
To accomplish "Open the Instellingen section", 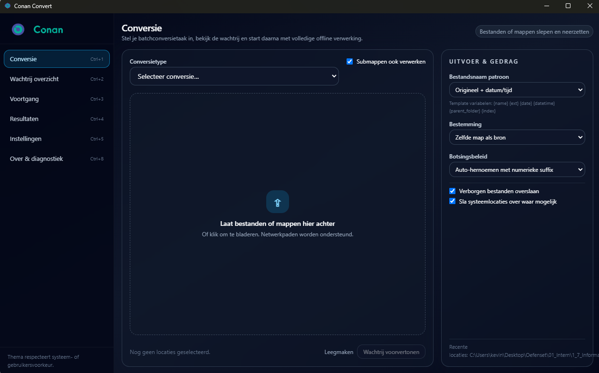I will (57, 139).
